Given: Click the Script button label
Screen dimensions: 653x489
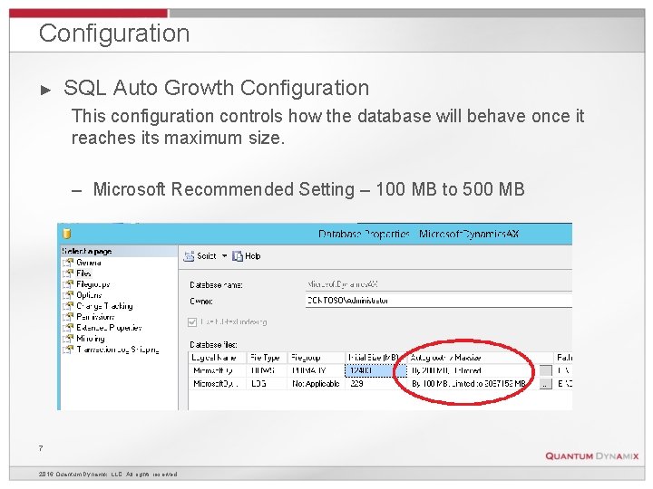Looking at the screenshot, I should click(x=207, y=256).
